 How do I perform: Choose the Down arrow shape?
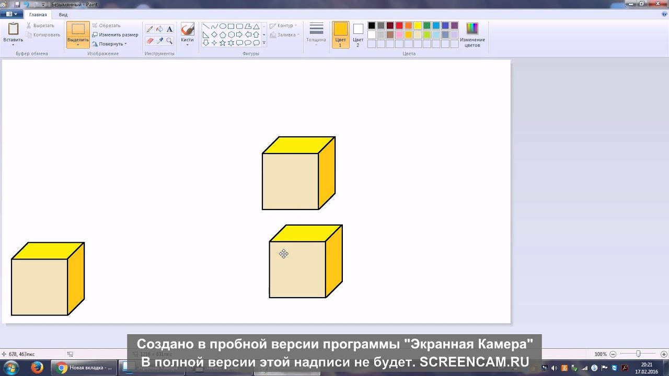click(206, 43)
